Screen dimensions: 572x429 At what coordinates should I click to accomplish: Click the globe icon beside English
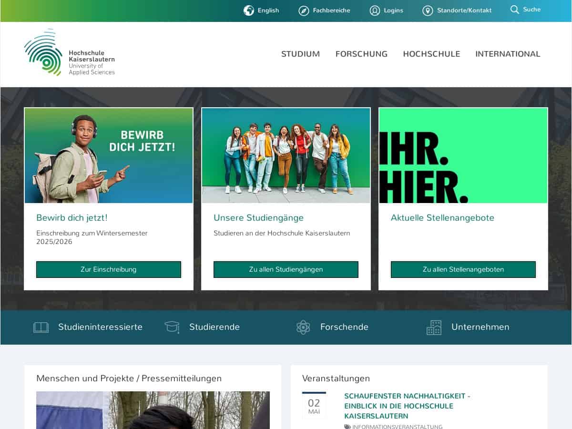249,10
